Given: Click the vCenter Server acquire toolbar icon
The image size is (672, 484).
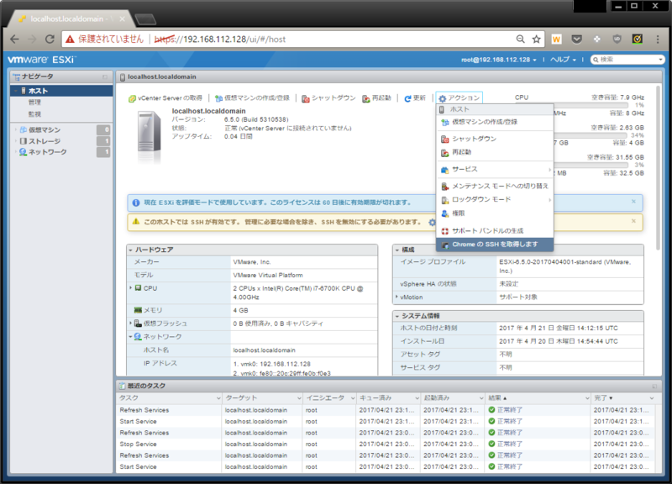Looking at the screenshot, I should click(132, 98).
